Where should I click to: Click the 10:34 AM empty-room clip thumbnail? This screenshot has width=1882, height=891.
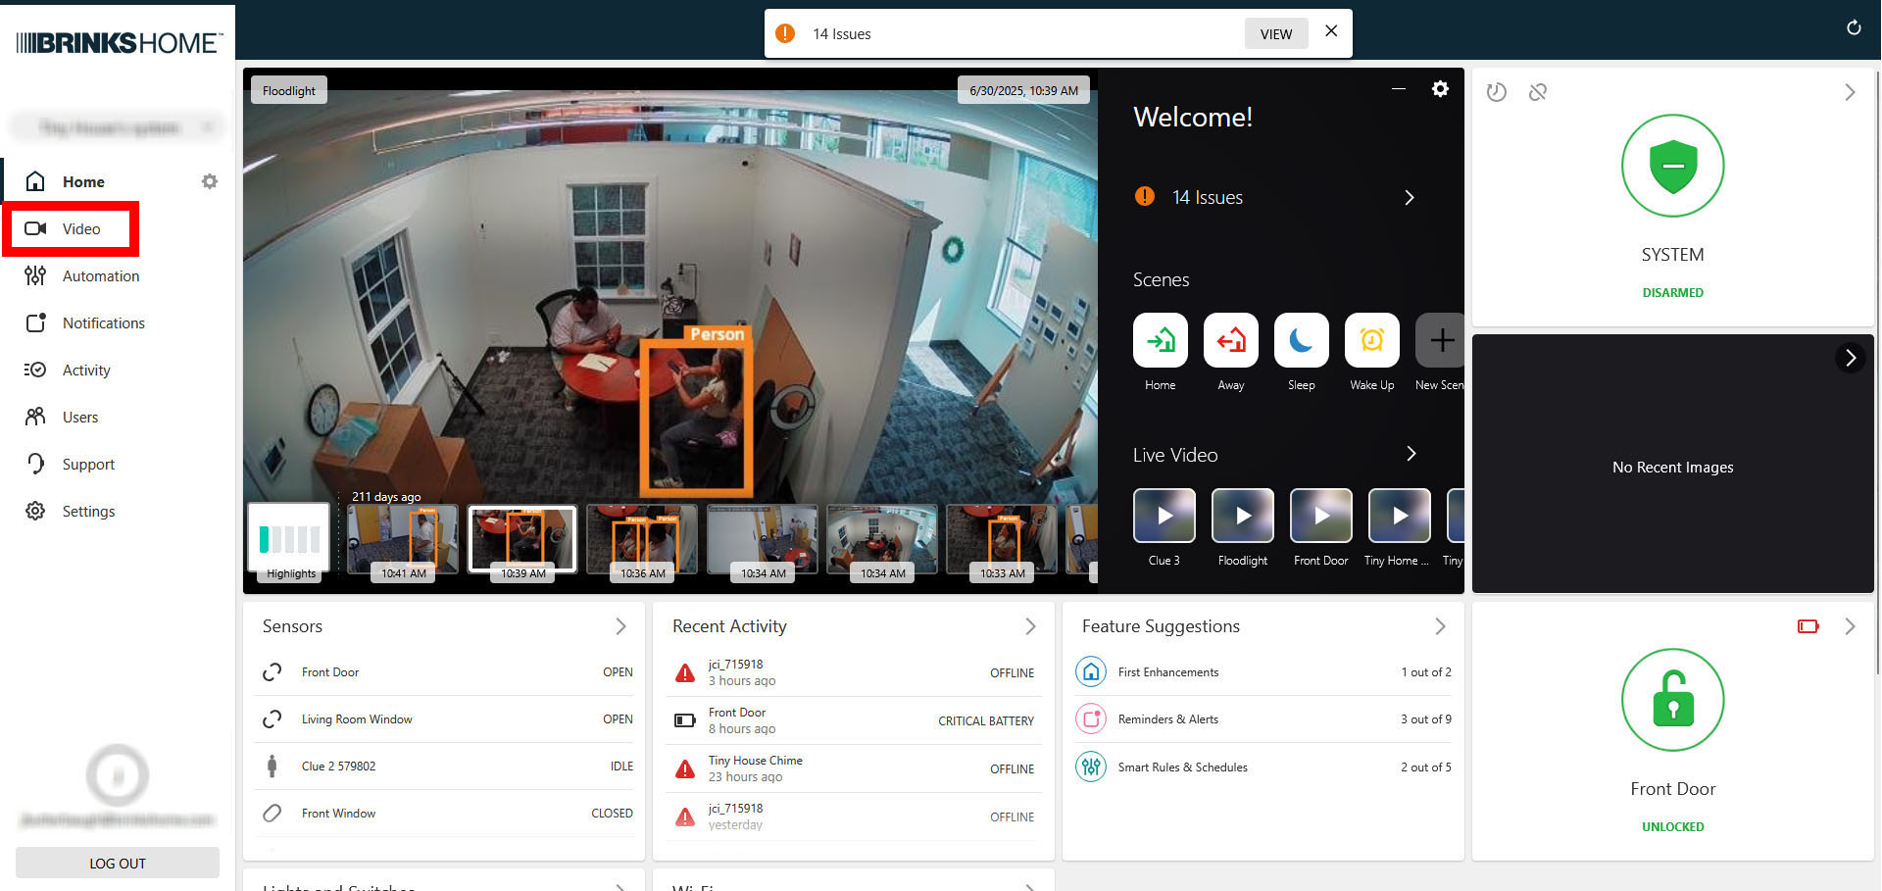(763, 540)
